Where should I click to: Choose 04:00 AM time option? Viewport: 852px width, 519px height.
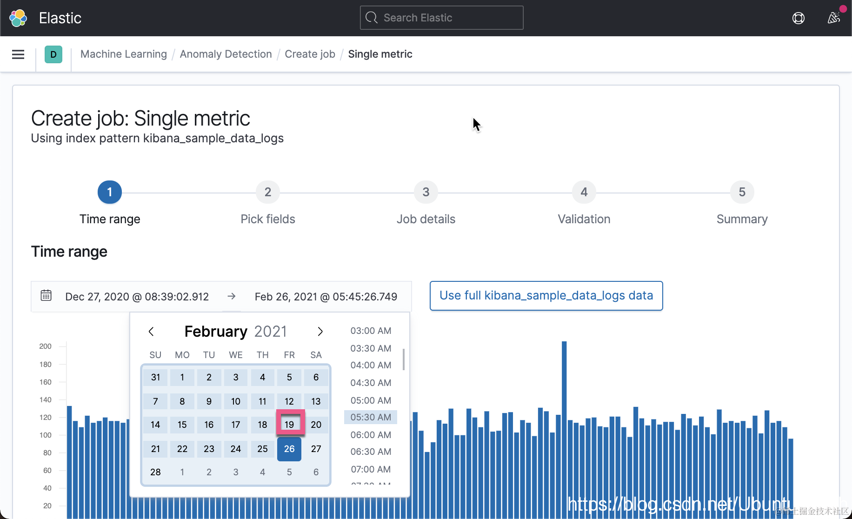[x=371, y=365]
